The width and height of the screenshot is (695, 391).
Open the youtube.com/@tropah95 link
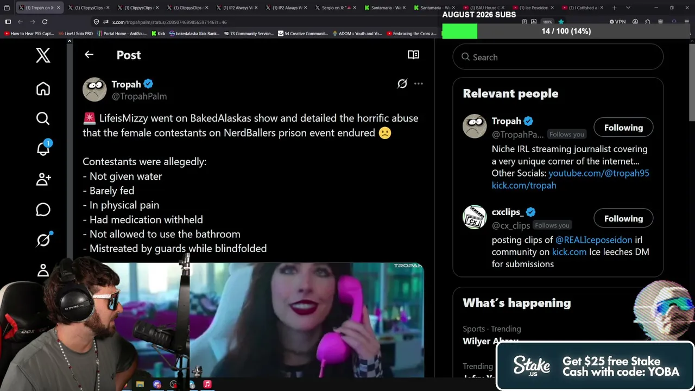(x=599, y=173)
